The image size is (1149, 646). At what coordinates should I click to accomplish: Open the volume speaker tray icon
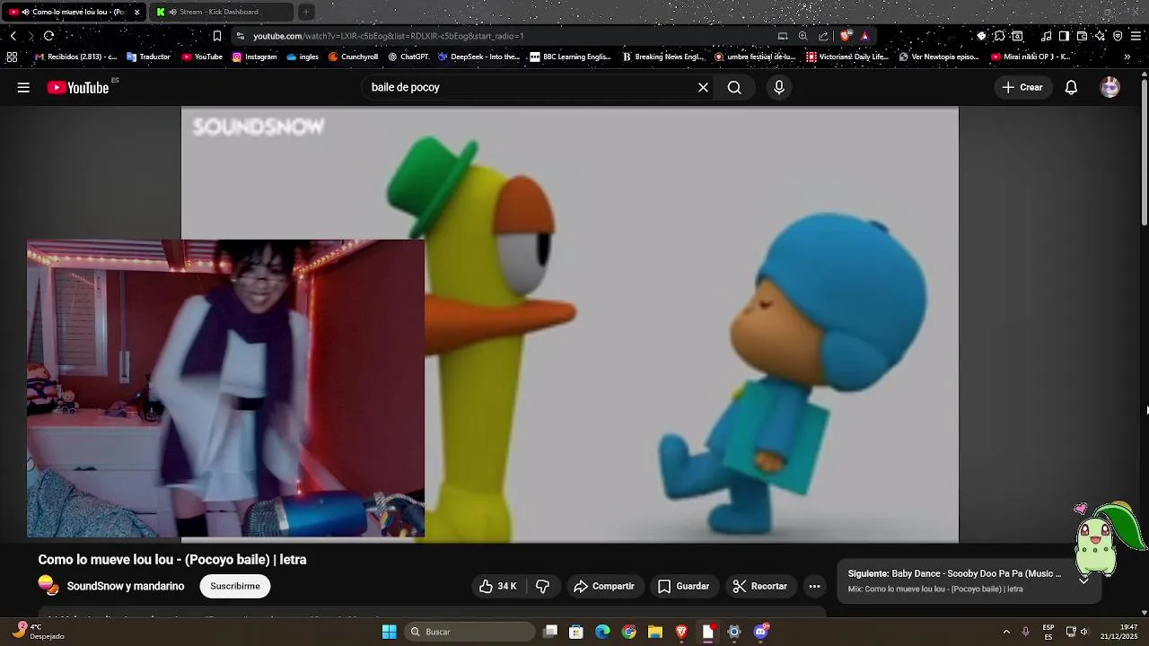[1084, 632]
